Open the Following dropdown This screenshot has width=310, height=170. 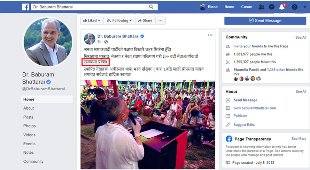click(119, 20)
